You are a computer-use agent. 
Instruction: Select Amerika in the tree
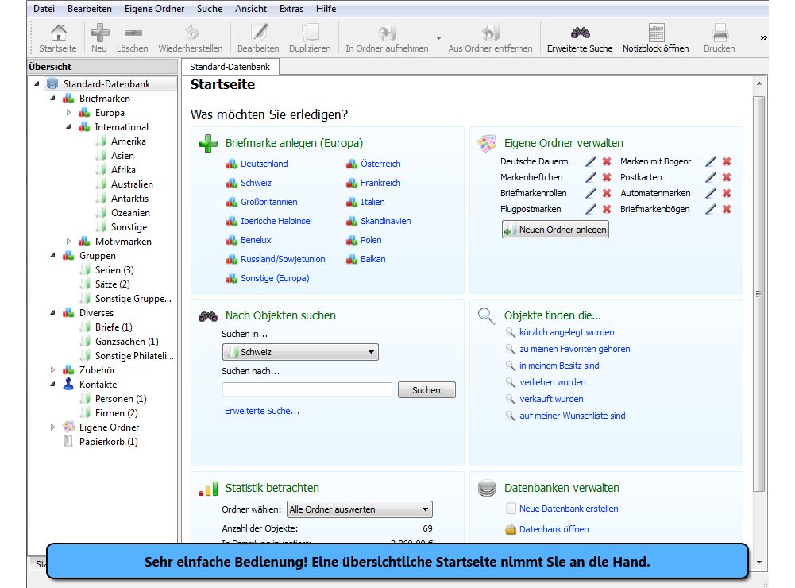coord(129,141)
